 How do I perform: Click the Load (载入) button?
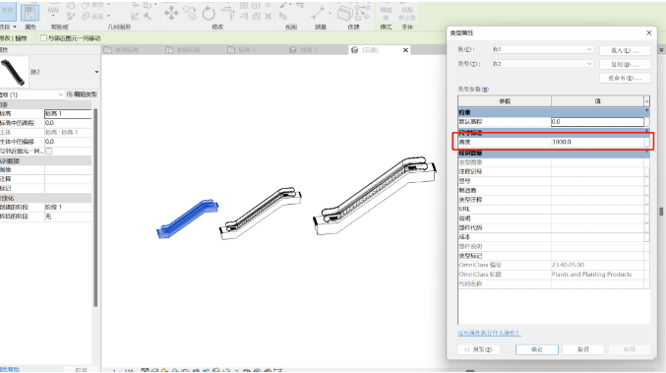[x=625, y=50]
